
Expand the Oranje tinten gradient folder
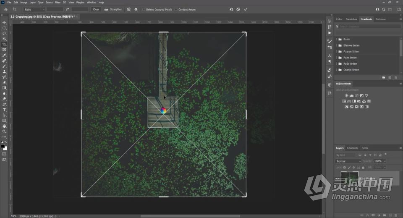point(336,70)
